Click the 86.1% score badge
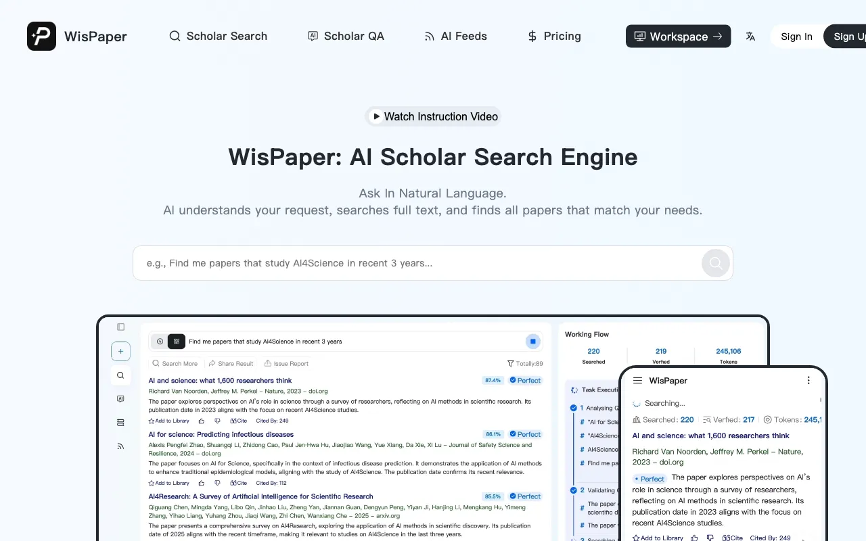Screen dimensions: 866x541 (493, 434)
